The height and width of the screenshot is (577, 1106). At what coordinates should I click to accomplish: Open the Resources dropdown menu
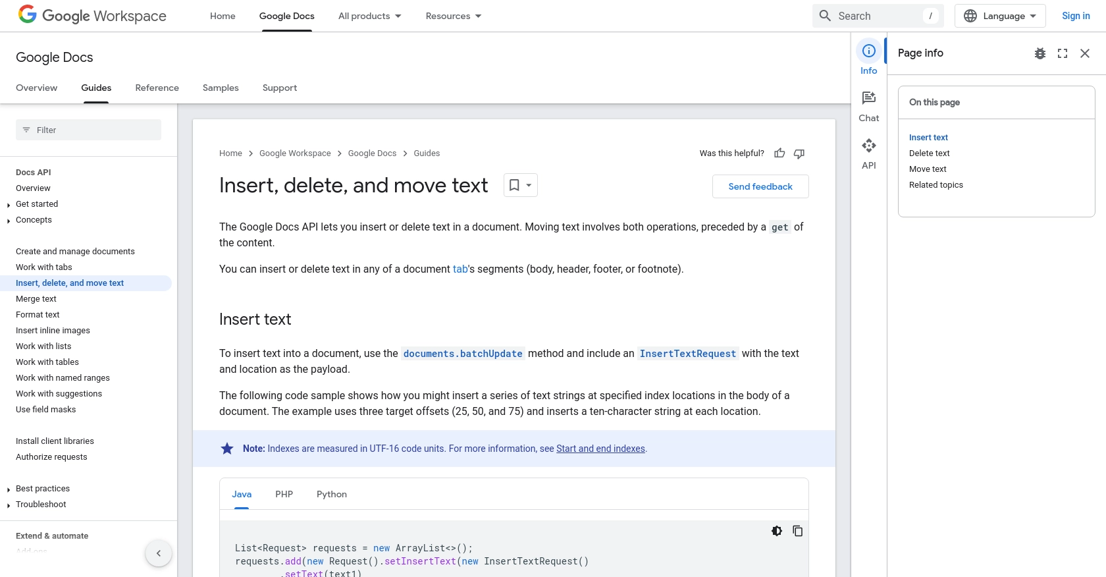tap(454, 16)
